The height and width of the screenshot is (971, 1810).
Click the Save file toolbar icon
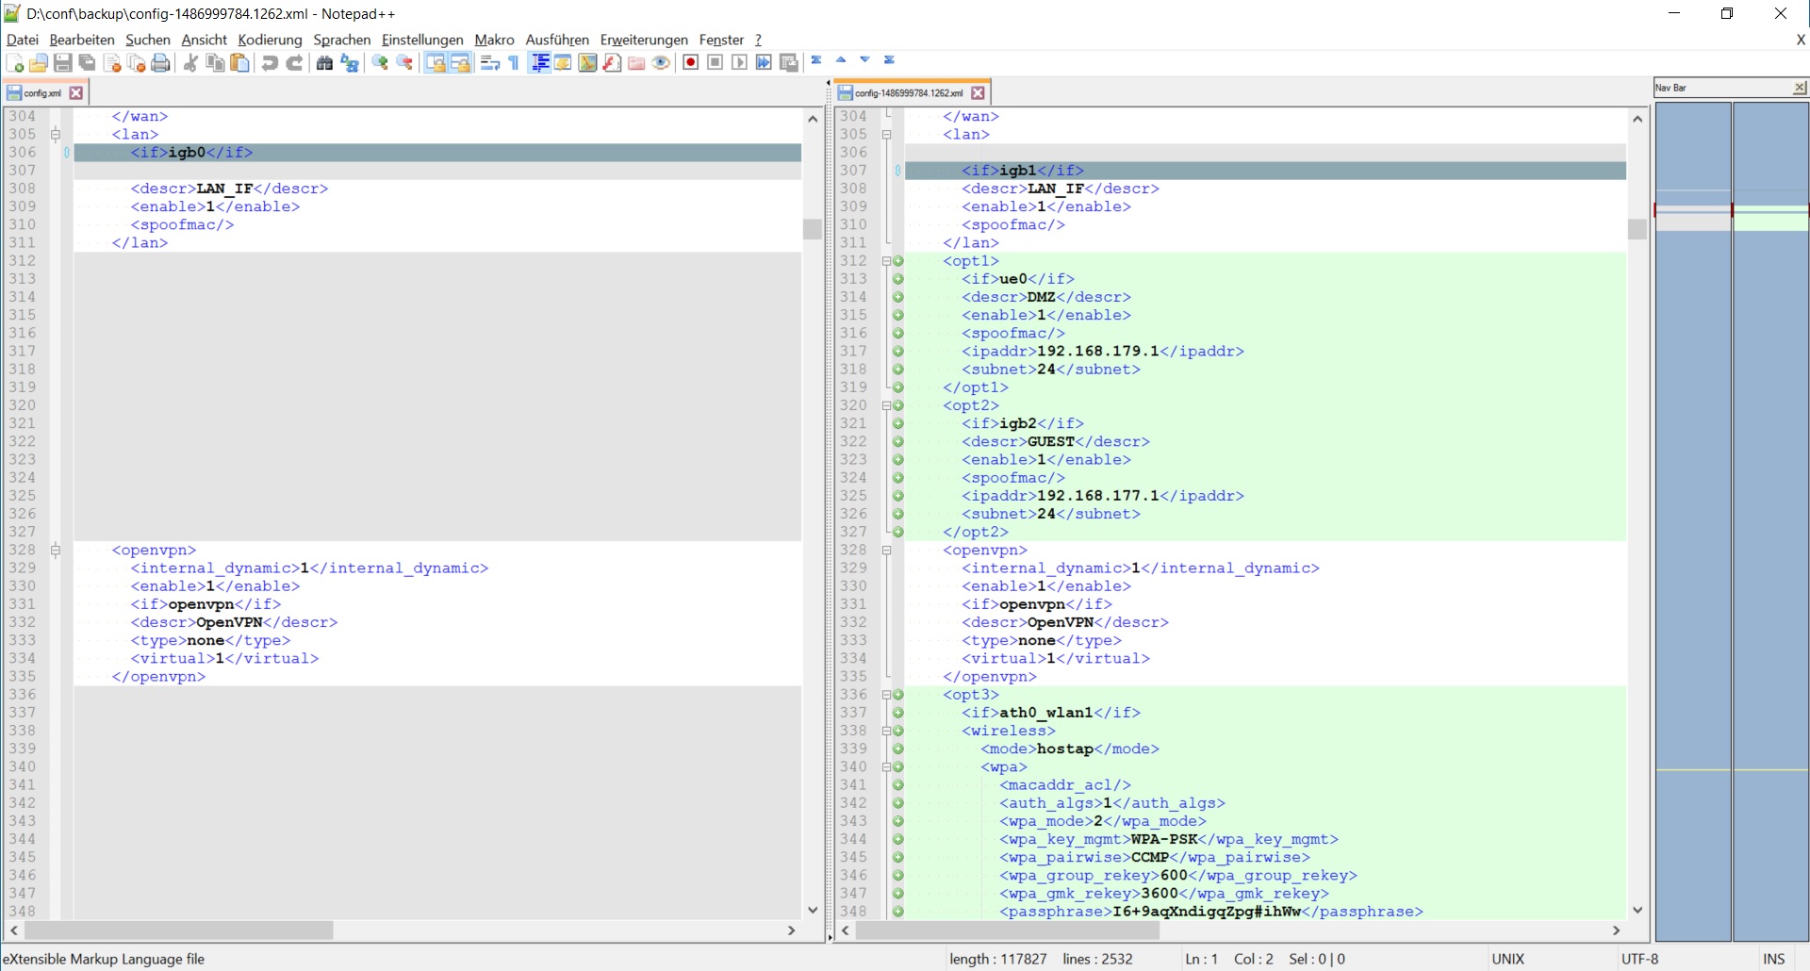click(x=62, y=63)
